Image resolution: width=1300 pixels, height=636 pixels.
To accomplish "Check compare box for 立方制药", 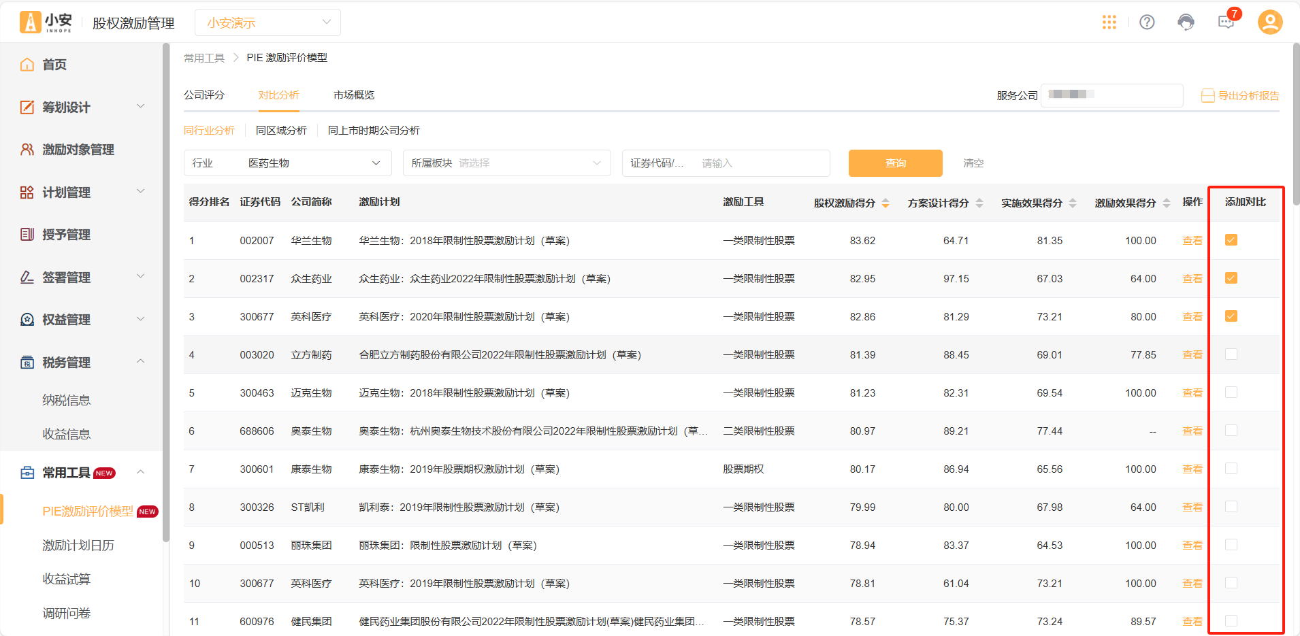I will [1231, 354].
